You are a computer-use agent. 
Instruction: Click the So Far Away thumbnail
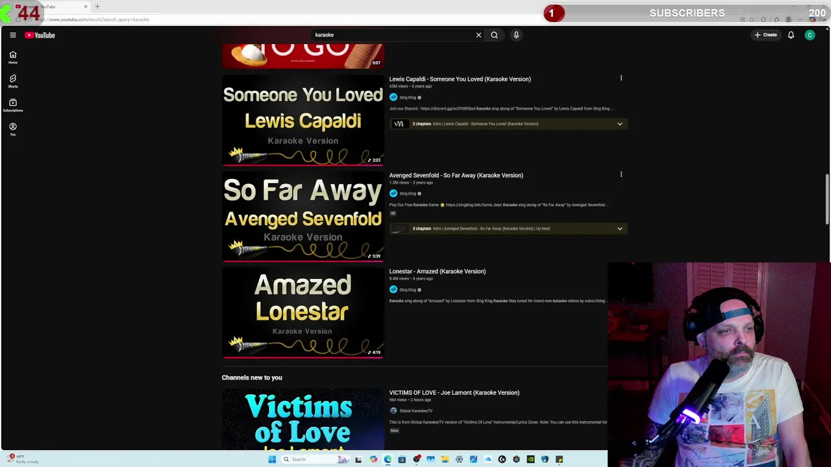point(303,216)
